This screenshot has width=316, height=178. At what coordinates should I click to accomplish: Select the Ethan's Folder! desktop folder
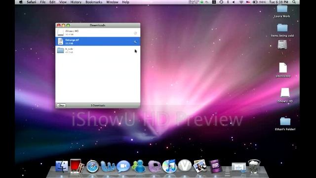point(285,124)
